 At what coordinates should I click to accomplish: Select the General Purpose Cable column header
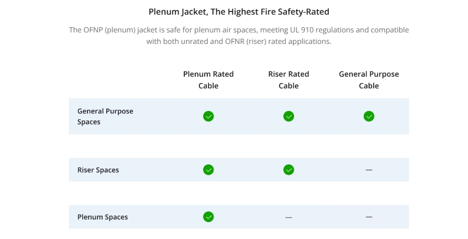coord(369,80)
